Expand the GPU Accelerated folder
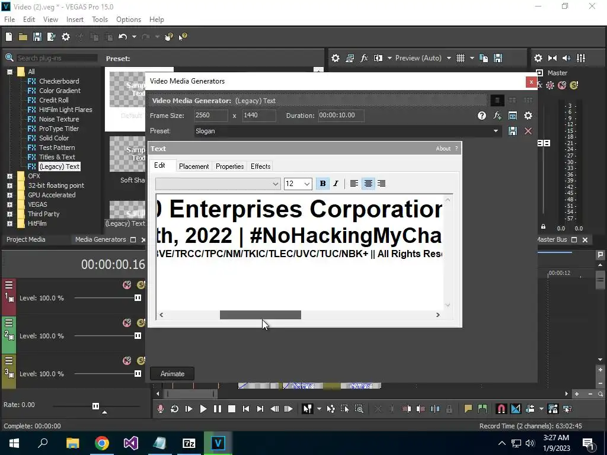This screenshot has width=607, height=455. click(x=9, y=195)
